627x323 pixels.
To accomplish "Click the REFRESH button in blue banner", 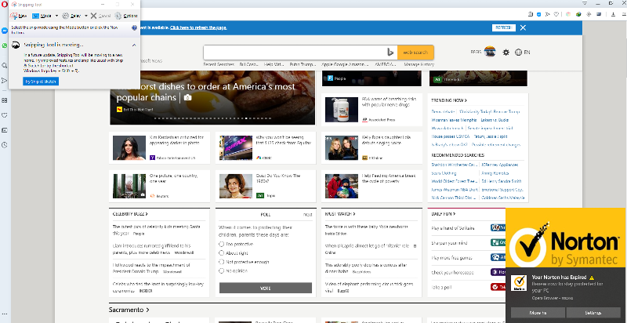I will pyautogui.click(x=504, y=27).
